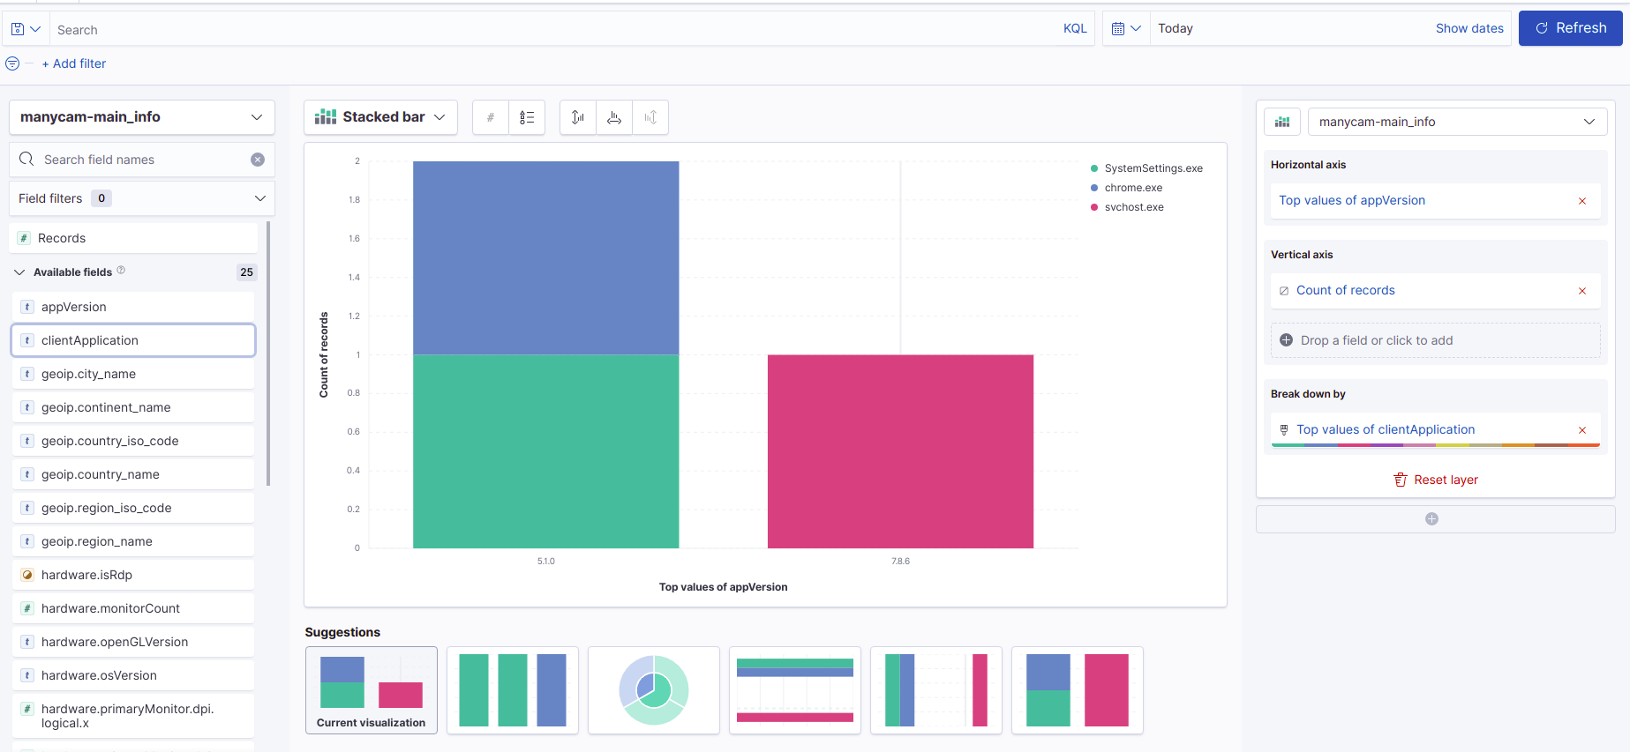This screenshot has height=752, width=1630.
Task: Click the Records number type icon
Action: coord(24,238)
